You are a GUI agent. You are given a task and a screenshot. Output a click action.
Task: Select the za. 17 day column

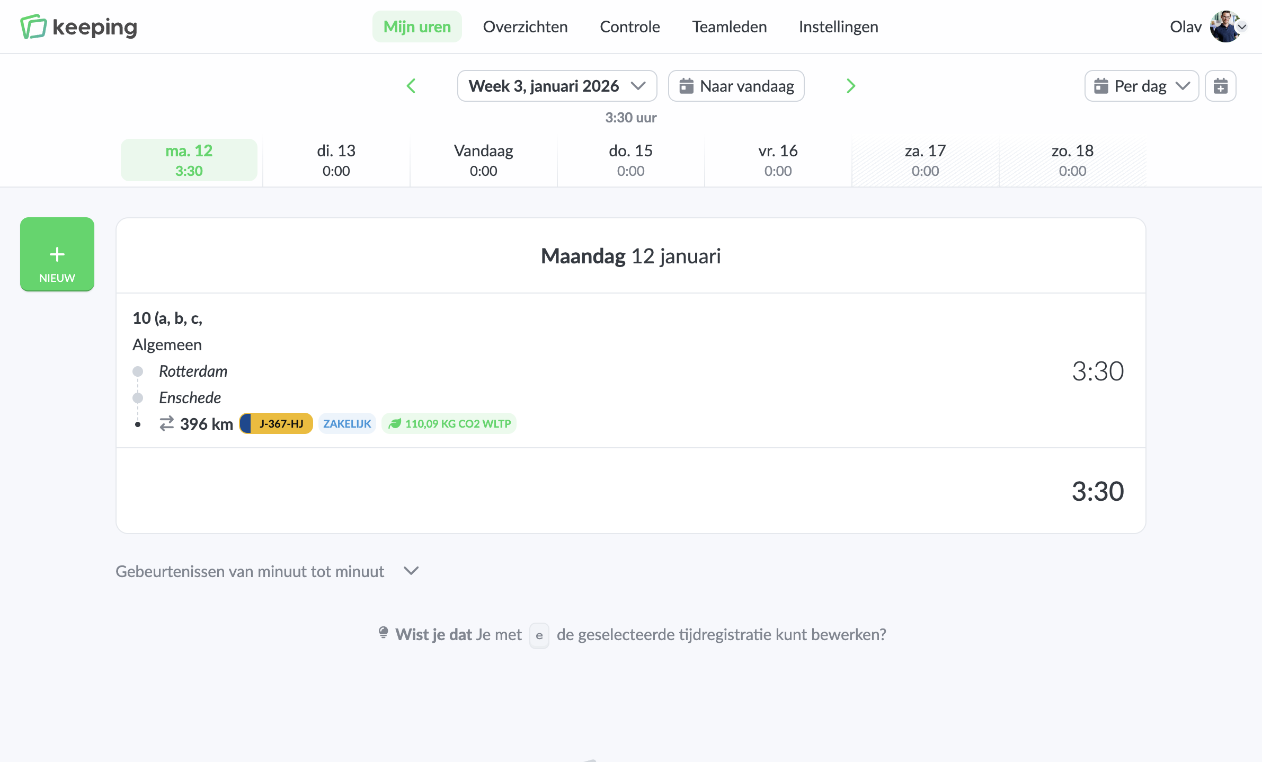(x=925, y=160)
